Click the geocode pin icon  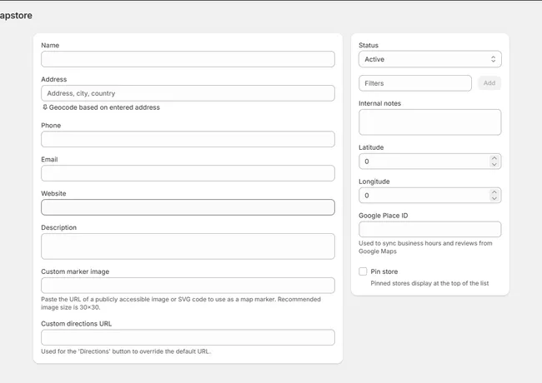(45, 107)
